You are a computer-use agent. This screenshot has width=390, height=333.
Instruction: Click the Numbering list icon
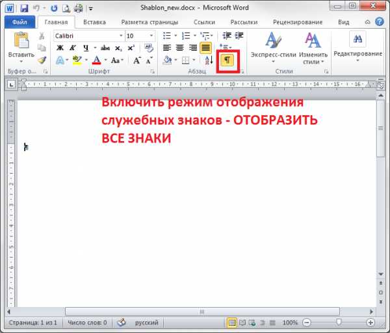[186, 36]
